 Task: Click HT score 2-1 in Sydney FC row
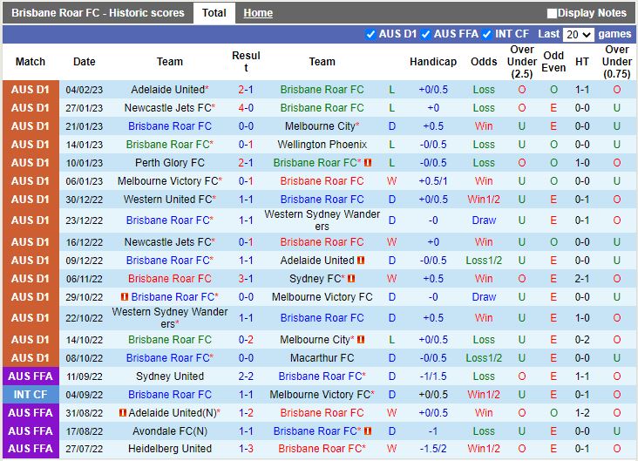tap(582, 279)
